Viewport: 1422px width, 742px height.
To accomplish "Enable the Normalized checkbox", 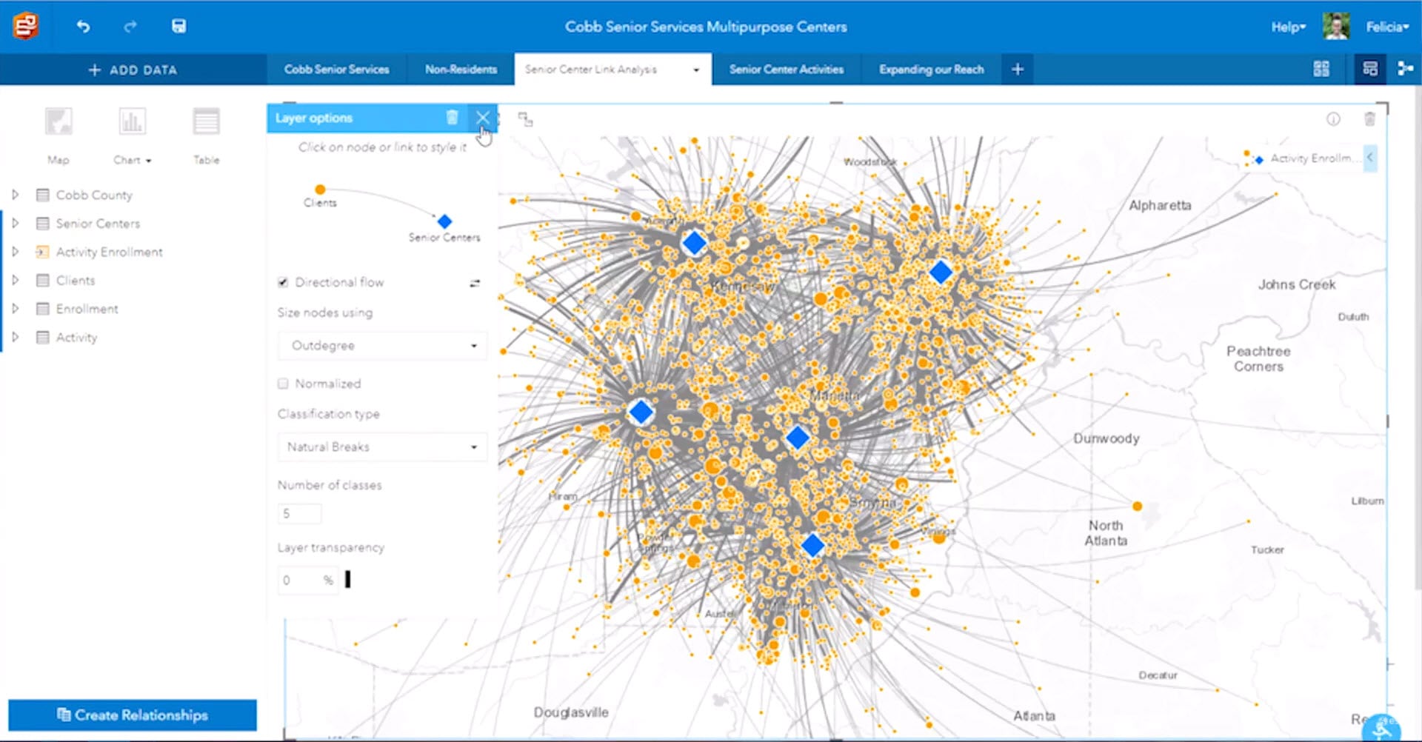I will (282, 383).
